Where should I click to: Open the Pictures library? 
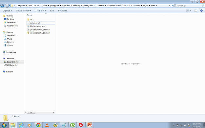point(10,42)
